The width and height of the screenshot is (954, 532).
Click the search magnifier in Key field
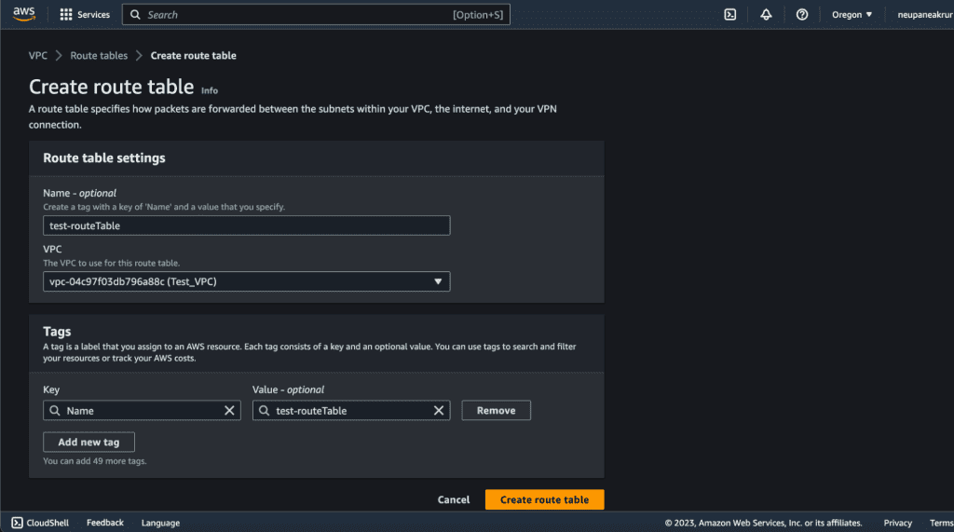point(55,410)
